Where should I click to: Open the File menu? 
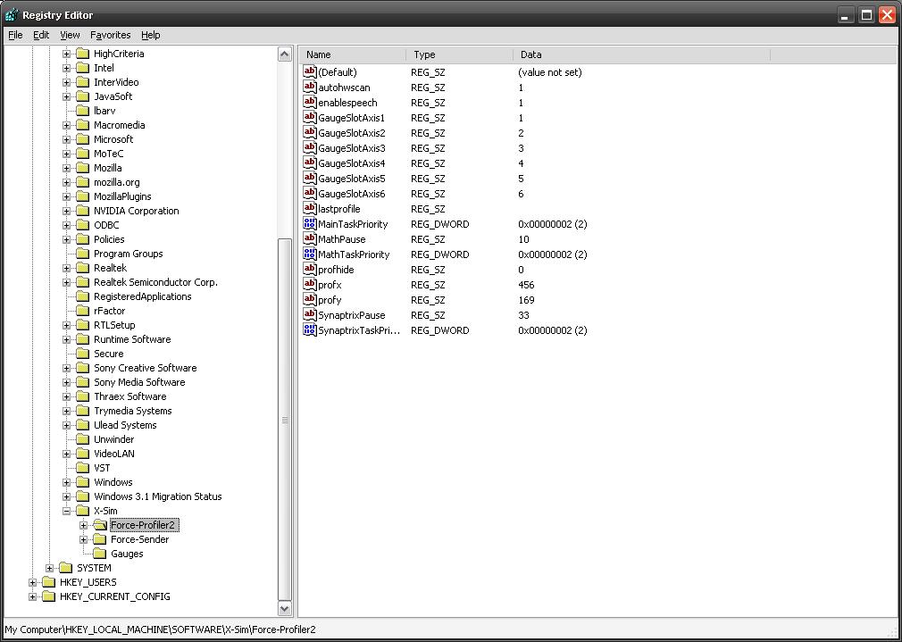(15, 35)
